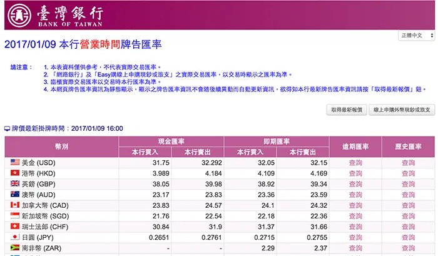
Task: Click the CAD Canada flag icon
Action: pos(15,205)
